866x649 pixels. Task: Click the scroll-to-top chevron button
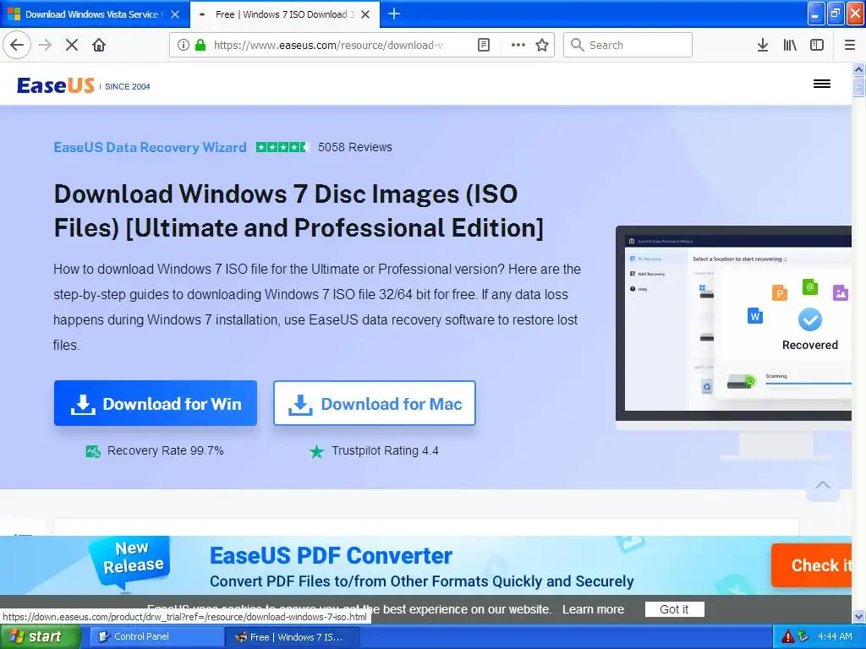822,485
